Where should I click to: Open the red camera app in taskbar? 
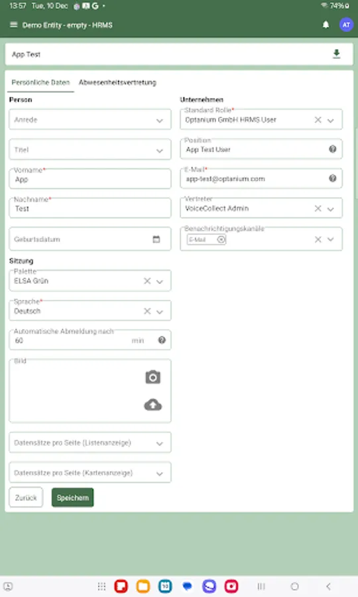point(231,586)
